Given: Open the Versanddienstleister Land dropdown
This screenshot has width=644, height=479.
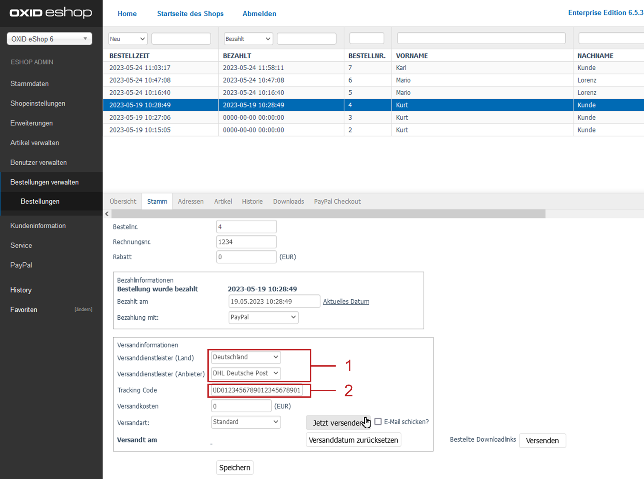Looking at the screenshot, I should coord(246,357).
